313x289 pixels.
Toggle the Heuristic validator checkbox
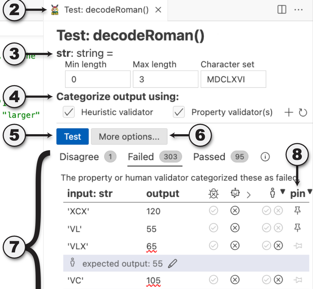click(69, 112)
